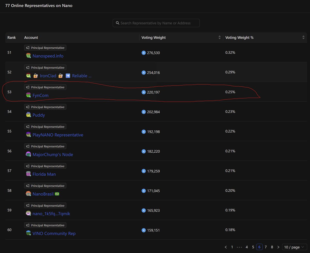Click the Nano currency icon beside 192,198
This screenshot has width=310, height=253.
coord(144,132)
